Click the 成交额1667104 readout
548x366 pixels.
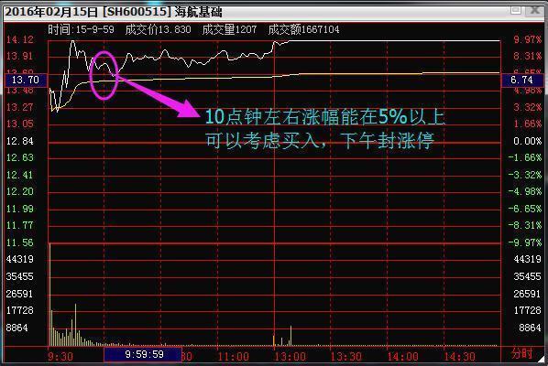[x=303, y=29]
